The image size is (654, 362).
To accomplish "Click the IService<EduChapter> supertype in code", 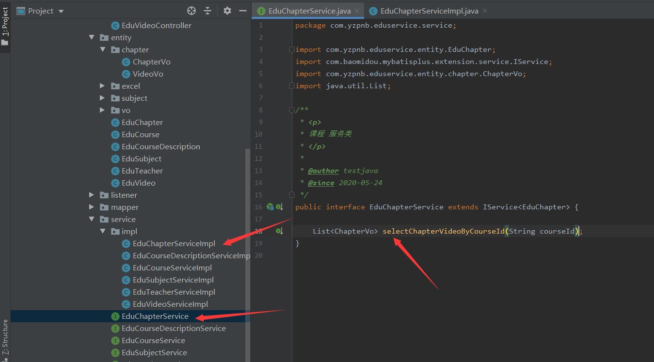I will click(526, 207).
